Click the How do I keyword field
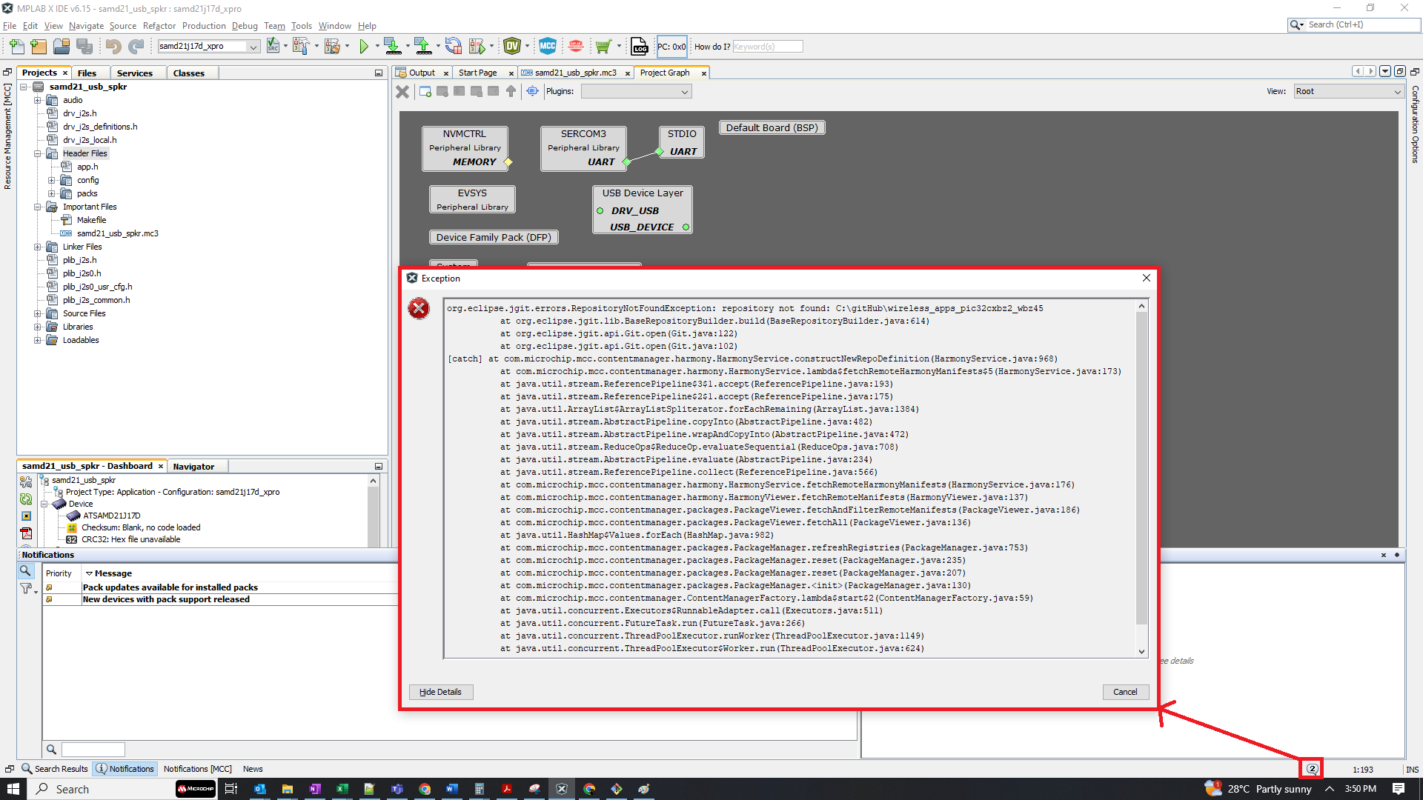This screenshot has height=800, width=1423. coord(767,47)
